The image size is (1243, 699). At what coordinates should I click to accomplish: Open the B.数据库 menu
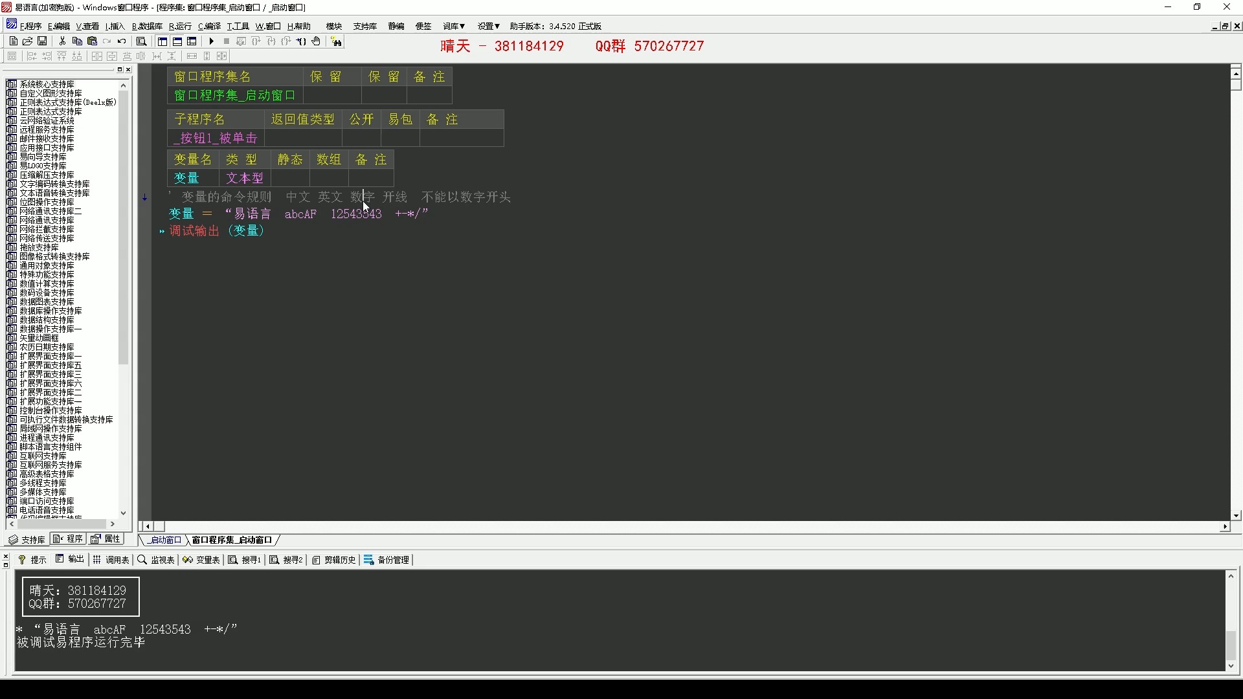(x=147, y=26)
